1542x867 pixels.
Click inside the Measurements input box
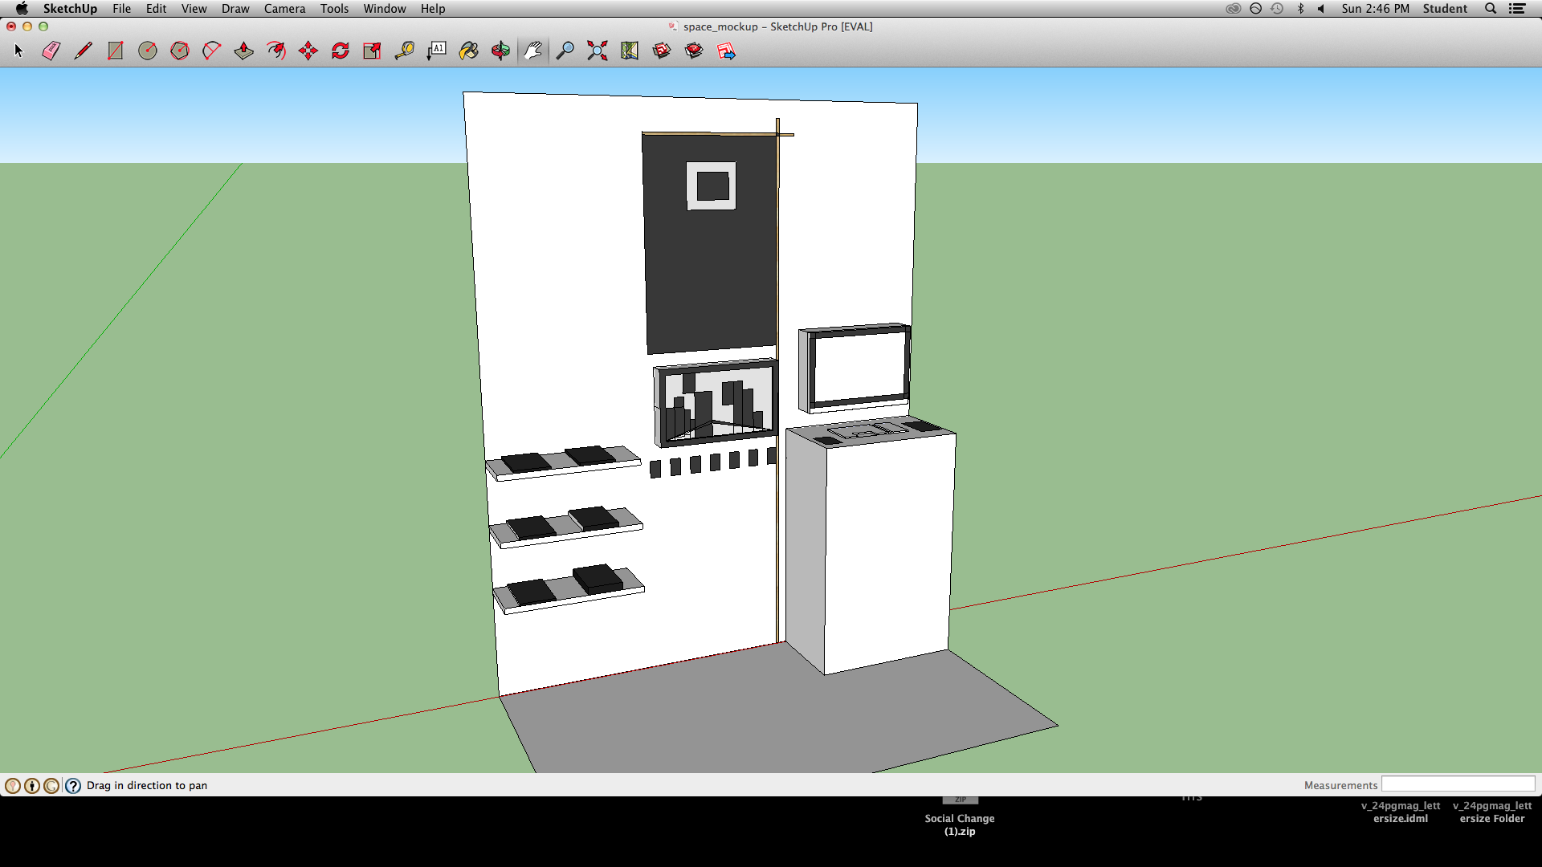coord(1458,784)
